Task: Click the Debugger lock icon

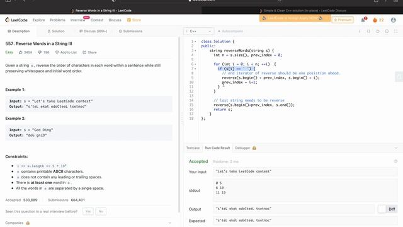Action: coord(254,148)
